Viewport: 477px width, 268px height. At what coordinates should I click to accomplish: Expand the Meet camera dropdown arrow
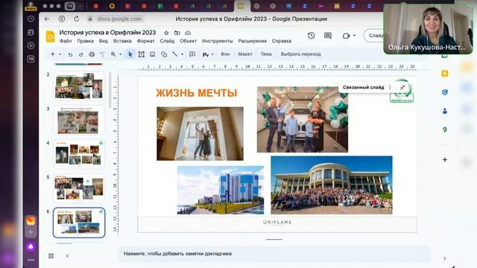coord(355,36)
